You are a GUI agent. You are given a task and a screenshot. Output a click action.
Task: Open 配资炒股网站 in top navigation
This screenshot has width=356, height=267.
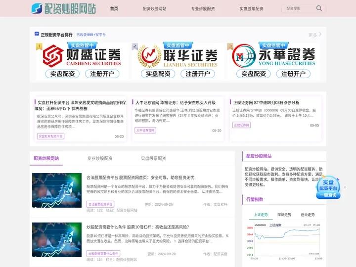tap(154, 8)
